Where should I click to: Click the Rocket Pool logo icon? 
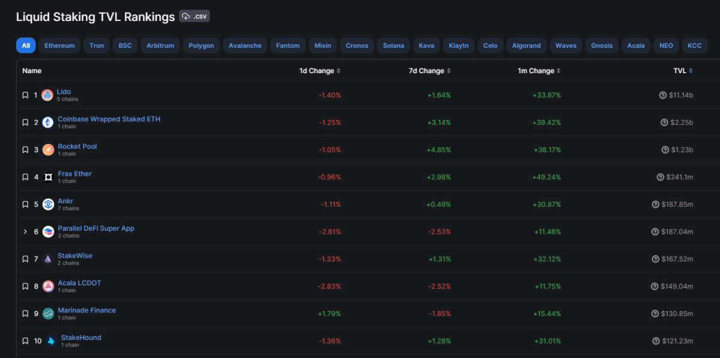tap(48, 150)
